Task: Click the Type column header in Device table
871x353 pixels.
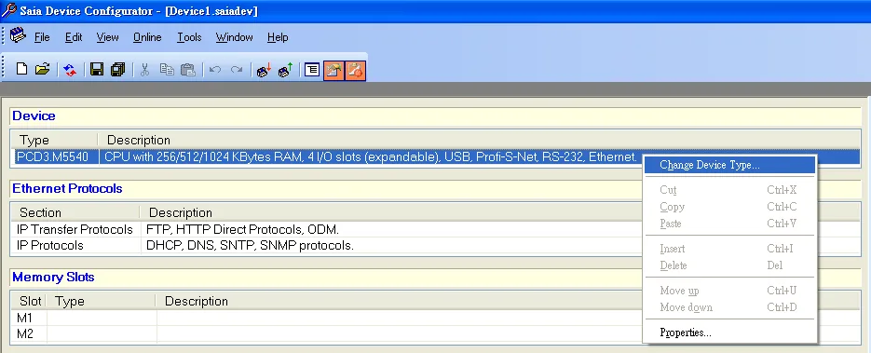Action: tap(54, 140)
